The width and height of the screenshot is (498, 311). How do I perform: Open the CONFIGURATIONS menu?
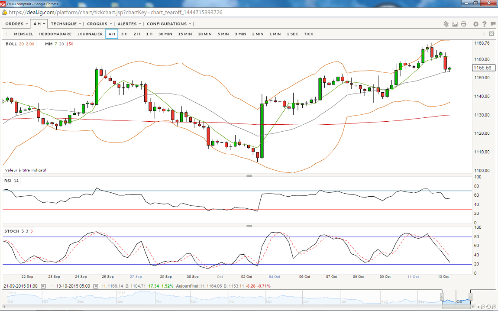click(x=169, y=24)
